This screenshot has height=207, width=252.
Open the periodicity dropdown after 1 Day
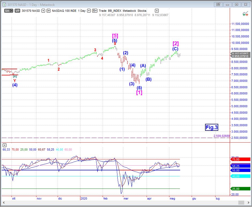(89, 11)
